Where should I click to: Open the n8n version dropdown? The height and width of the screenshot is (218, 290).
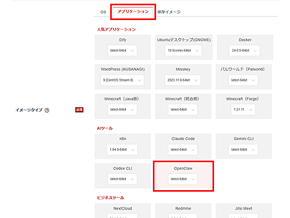tap(122, 150)
